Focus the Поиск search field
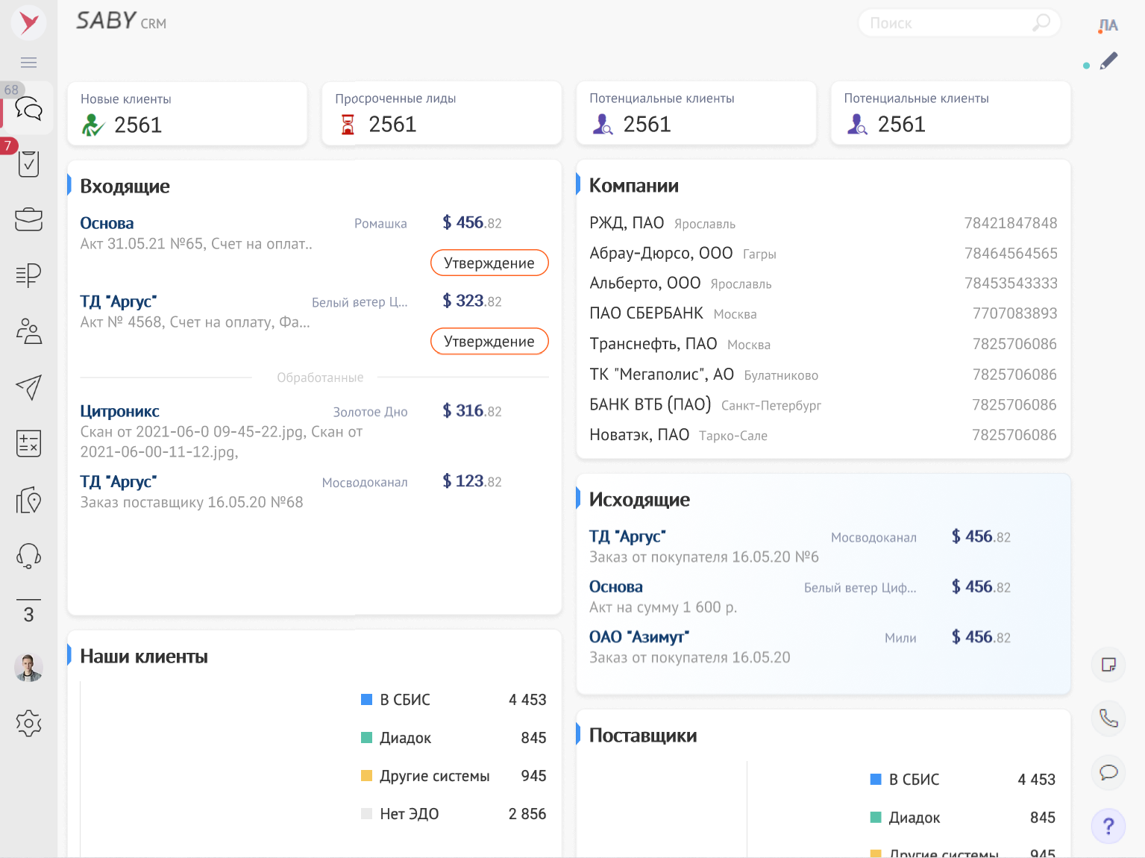This screenshot has height=858, width=1145. tap(959, 23)
